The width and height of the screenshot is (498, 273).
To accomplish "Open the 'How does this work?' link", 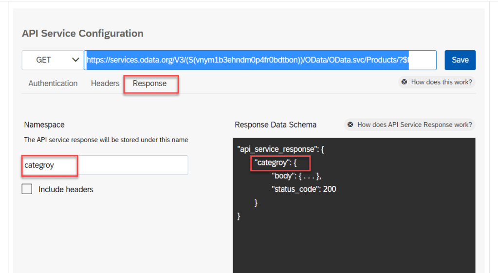I will 441,82.
